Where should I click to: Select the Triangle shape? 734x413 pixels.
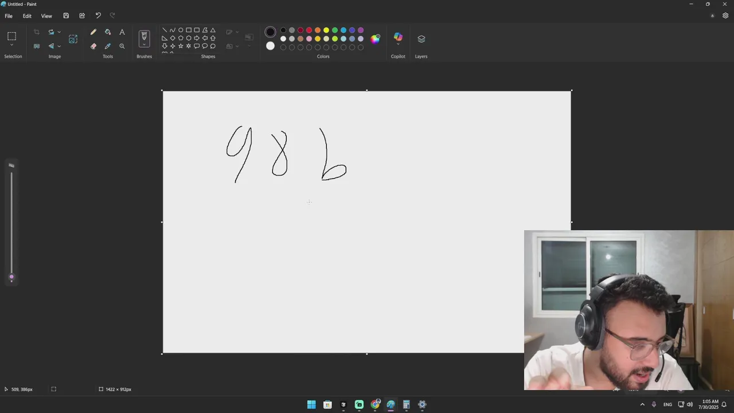pos(213,30)
